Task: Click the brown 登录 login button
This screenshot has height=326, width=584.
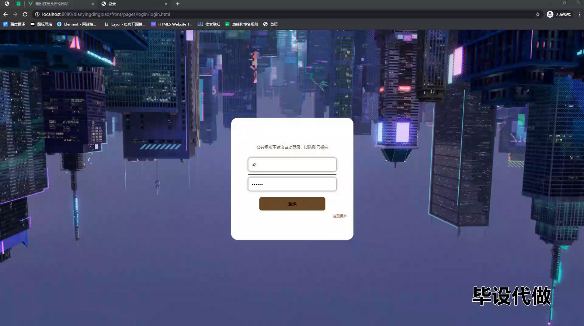Action: pos(292,204)
